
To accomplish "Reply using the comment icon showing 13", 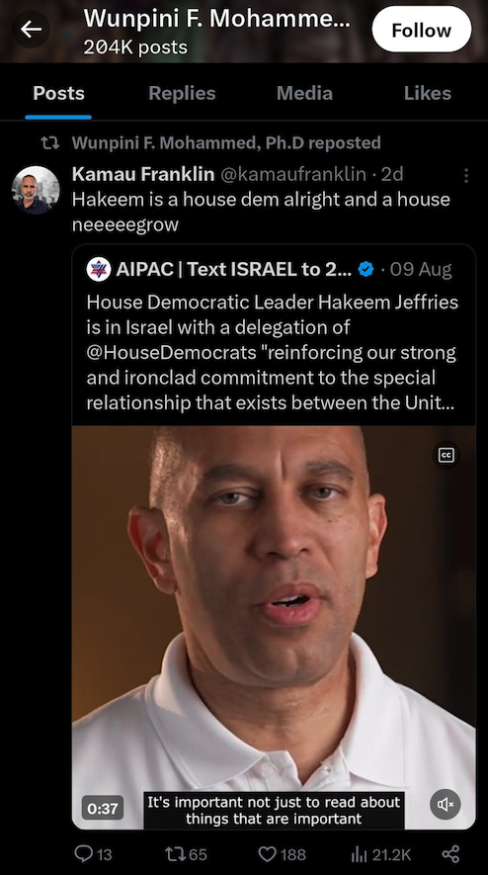I will pyautogui.click(x=93, y=854).
